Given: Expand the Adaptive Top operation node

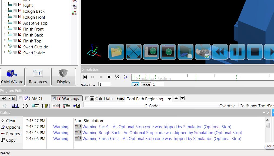Looking at the screenshot, I should click(5, 22).
